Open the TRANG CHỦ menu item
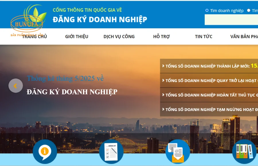The width and height of the screenshot is (258, 166). (34, 36)
